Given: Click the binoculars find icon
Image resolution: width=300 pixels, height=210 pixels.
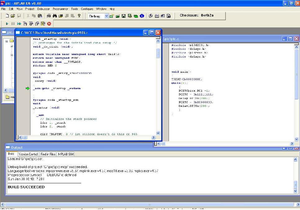Looking at the screenshot, I should pyautogui.click(x=55, y=16).
